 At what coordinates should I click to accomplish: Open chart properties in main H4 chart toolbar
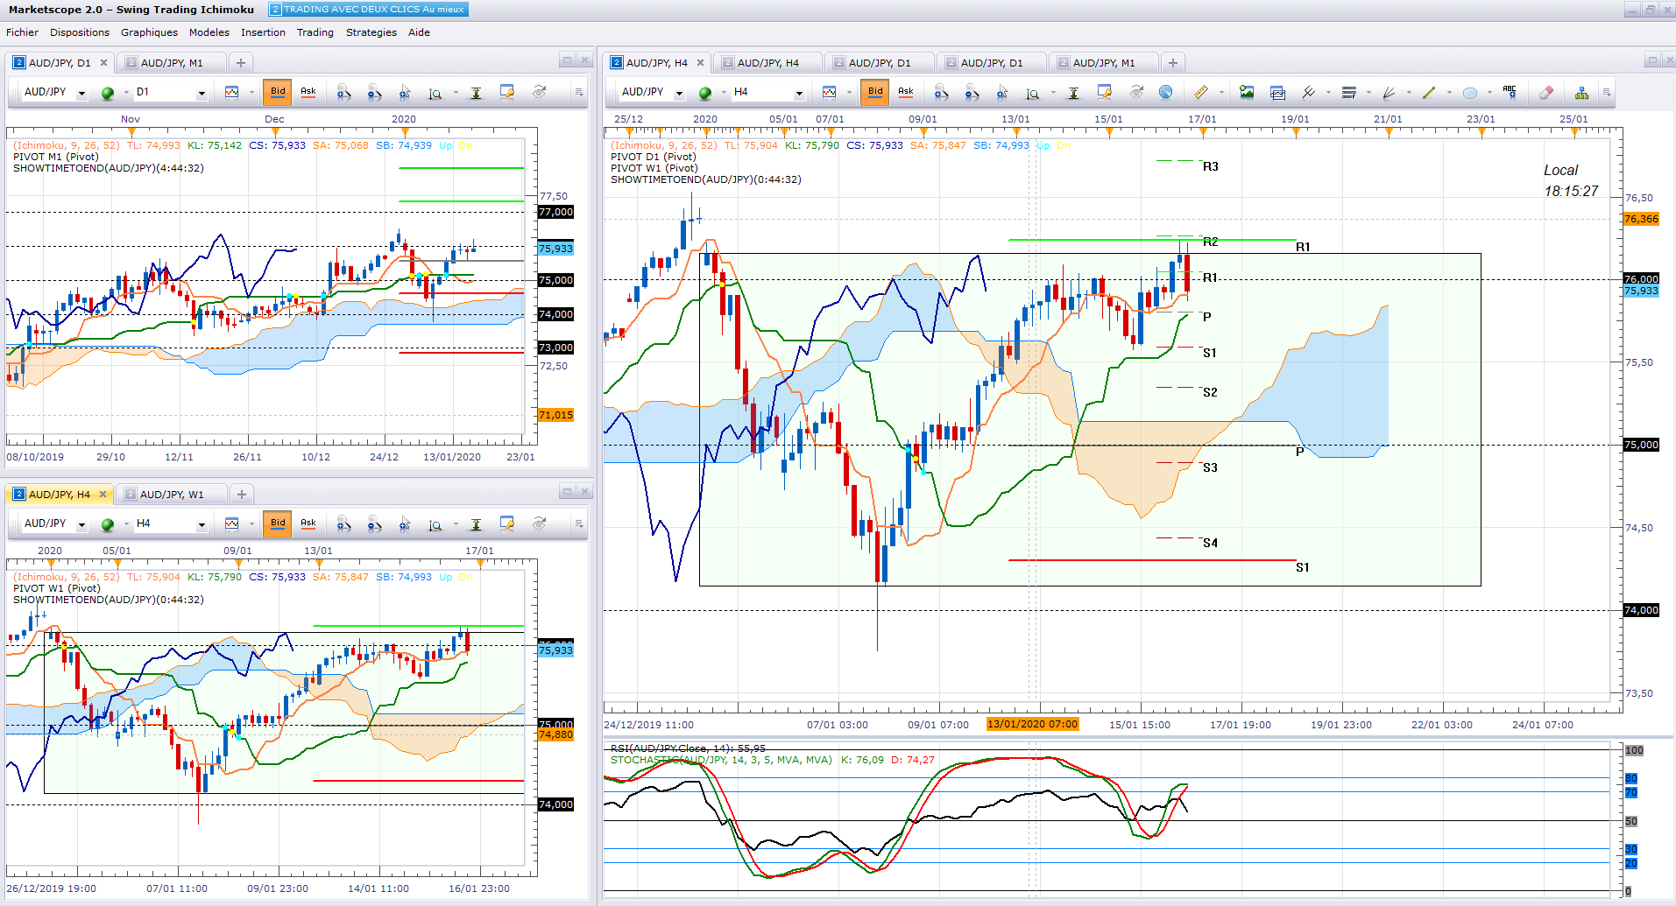1105,92
